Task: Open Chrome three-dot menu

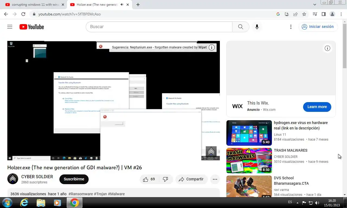Action: [x=341, y=14]
